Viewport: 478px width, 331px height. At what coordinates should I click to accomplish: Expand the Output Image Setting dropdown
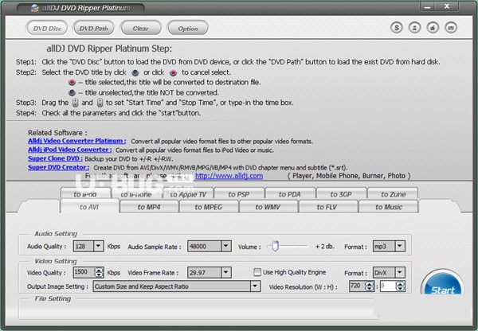coord(255,286)
